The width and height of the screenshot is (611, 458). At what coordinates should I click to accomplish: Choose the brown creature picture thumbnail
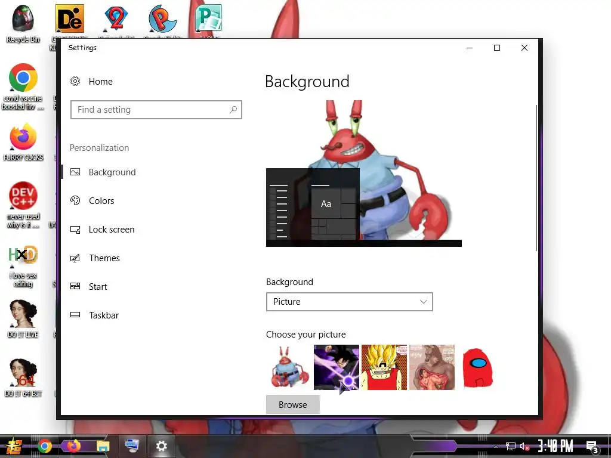pyautogui.click(x=432, y=367)
